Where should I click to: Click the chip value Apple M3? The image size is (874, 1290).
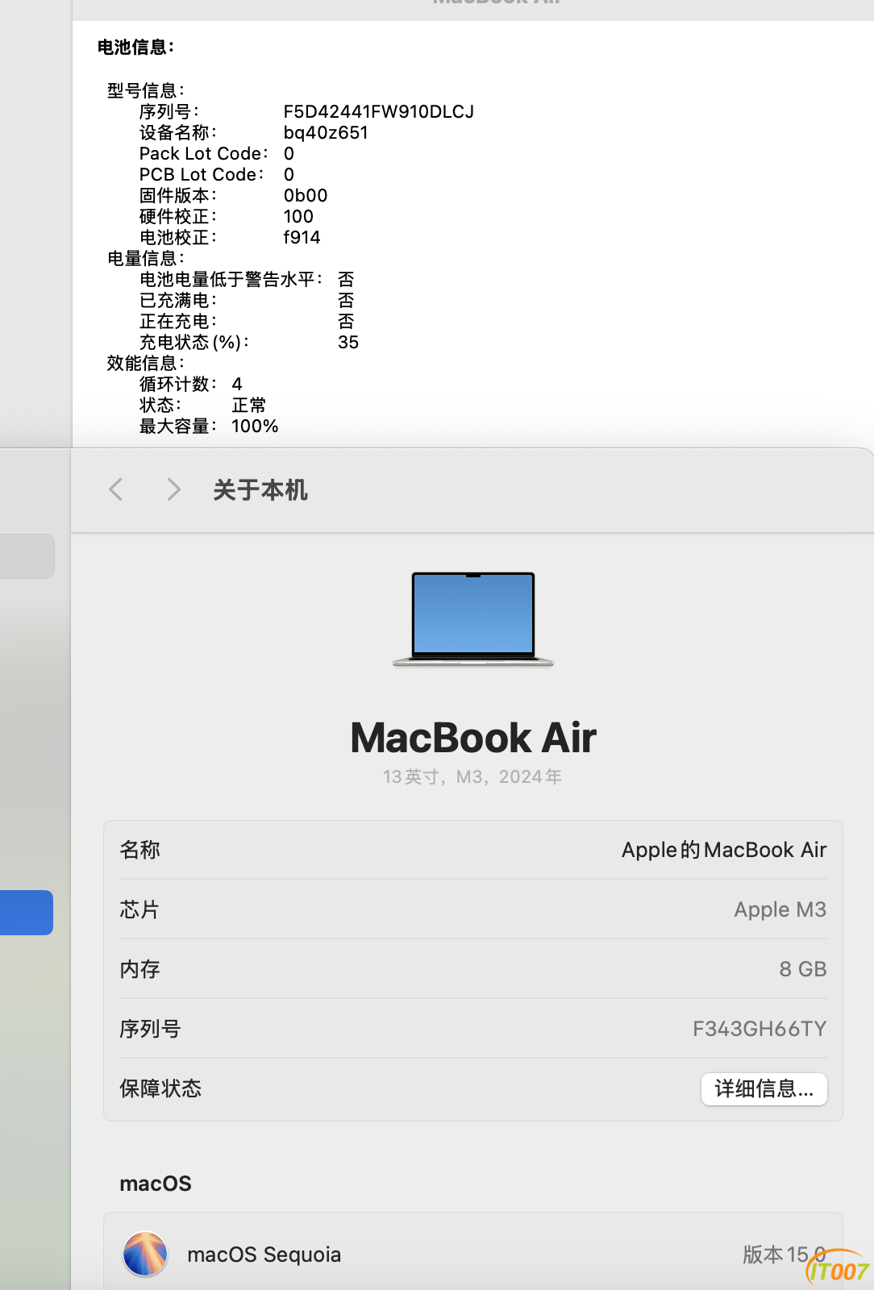(x=780, y=909)
